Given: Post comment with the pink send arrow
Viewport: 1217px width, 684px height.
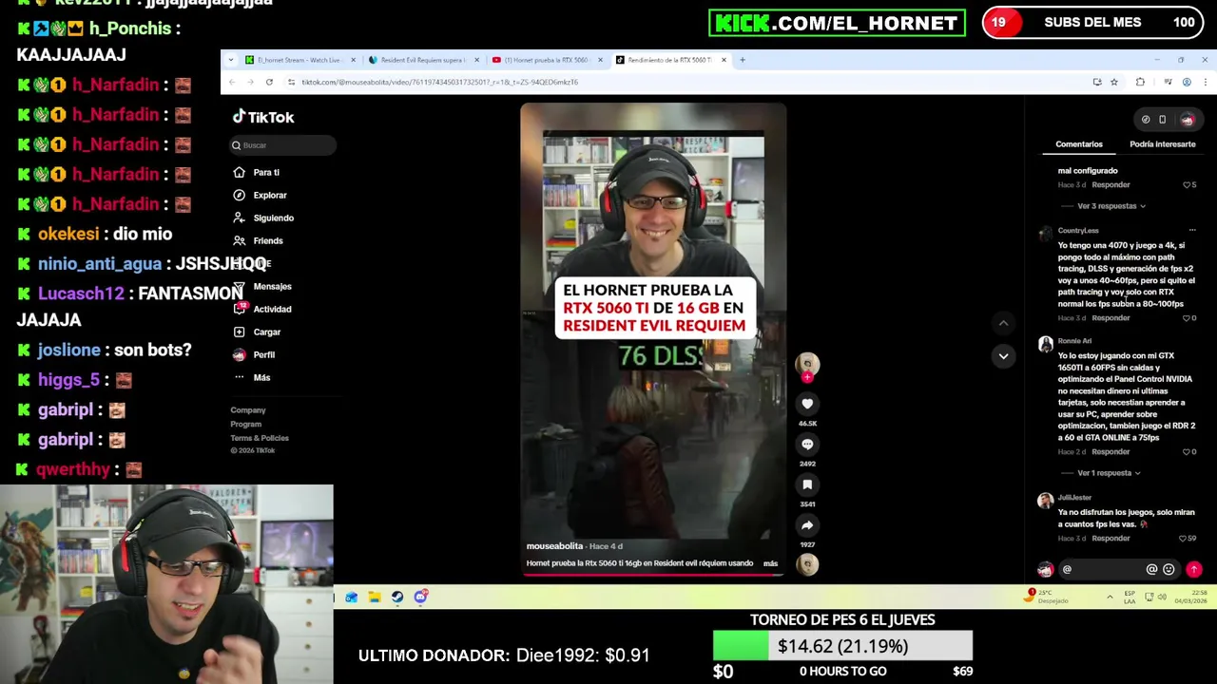Looking at the screenshot, I should (x=1194, y=570).
